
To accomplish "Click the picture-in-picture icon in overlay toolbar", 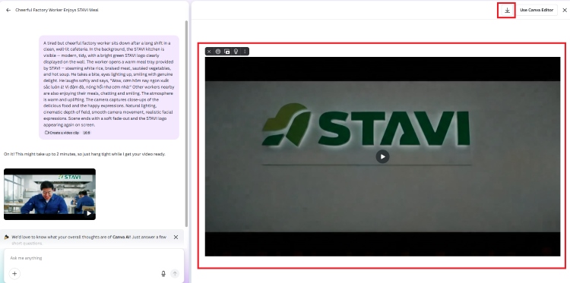I will click(226, 52).
